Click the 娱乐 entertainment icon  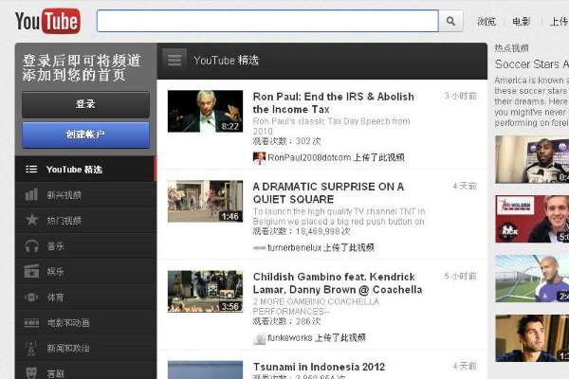pos(31,271)
